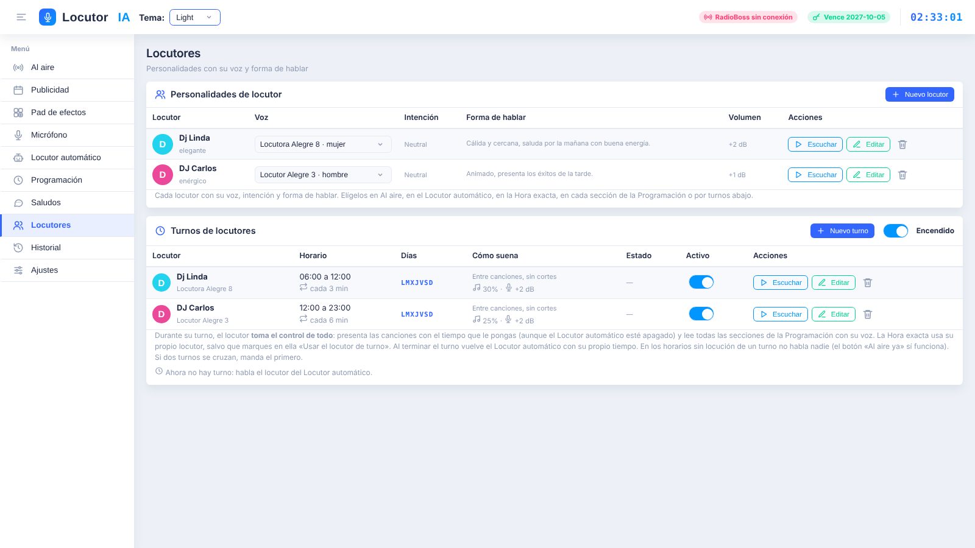975x548 pixels.
Task: Click the 02:33:01 clock display
Action: (x=936, y=17)
